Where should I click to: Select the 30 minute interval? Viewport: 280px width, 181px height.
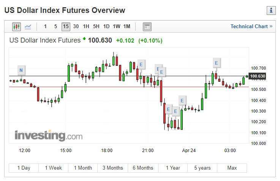[76, 27]
